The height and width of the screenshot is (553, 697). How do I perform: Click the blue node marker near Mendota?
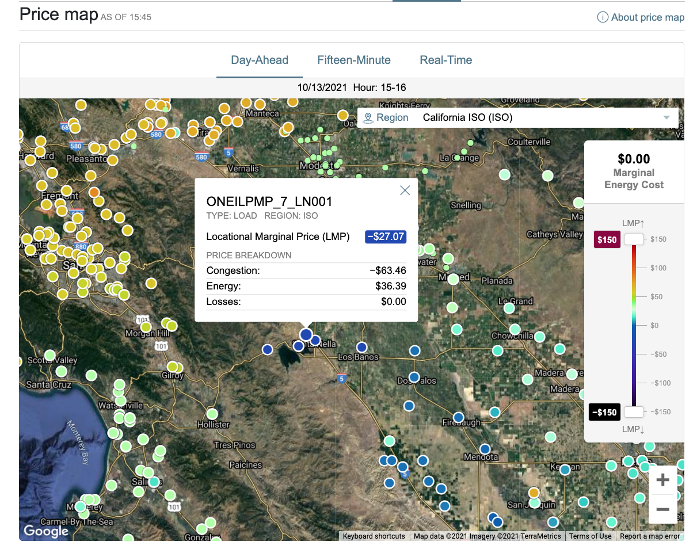(485, 448)
